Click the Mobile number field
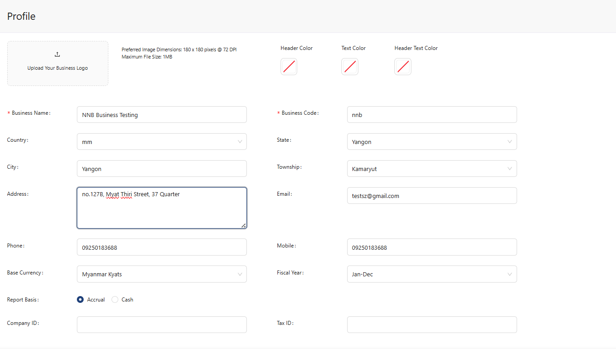The image size is (616, 351). [431, 247]
